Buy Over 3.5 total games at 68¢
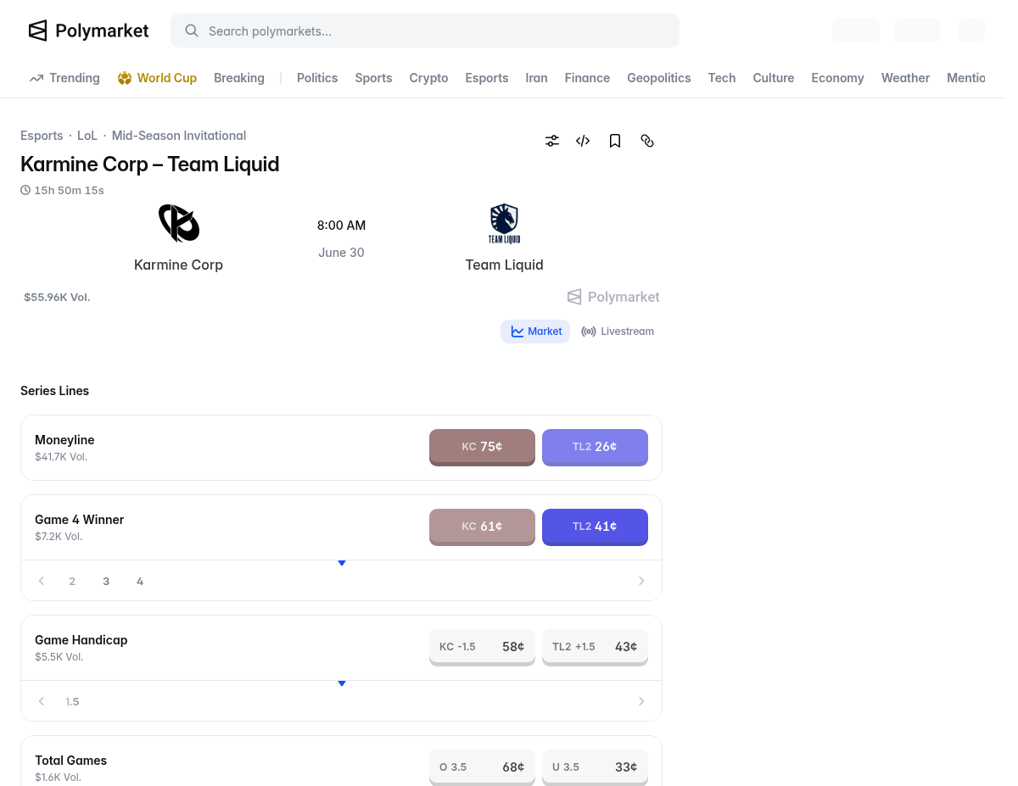 tap(482, 767)
